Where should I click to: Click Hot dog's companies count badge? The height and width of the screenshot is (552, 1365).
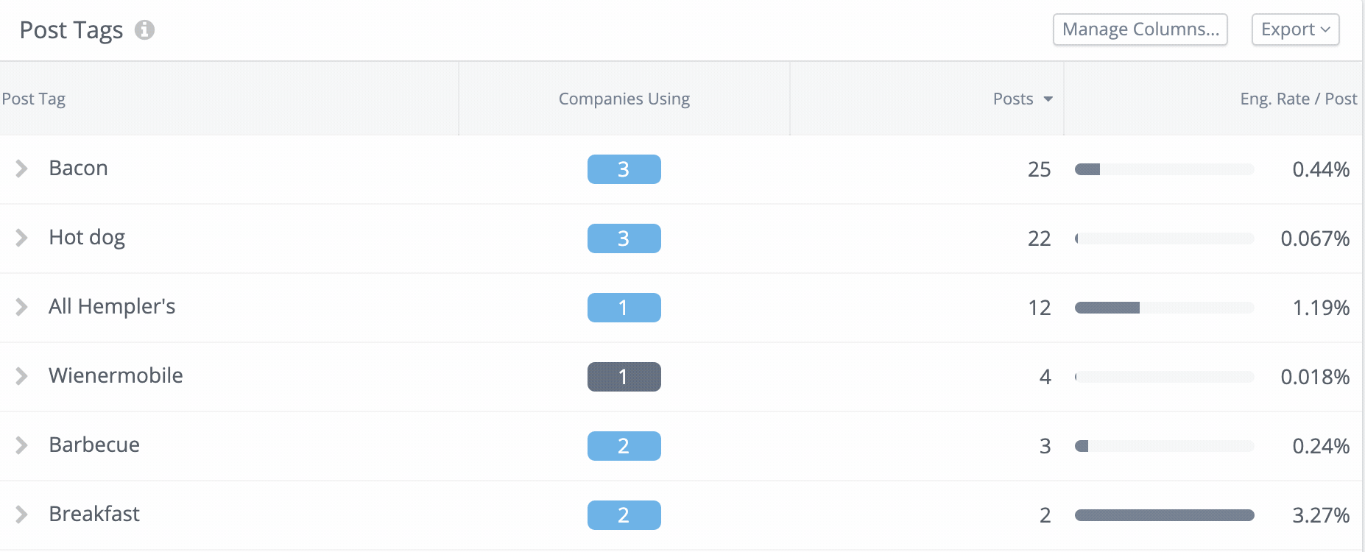(624, 238)
